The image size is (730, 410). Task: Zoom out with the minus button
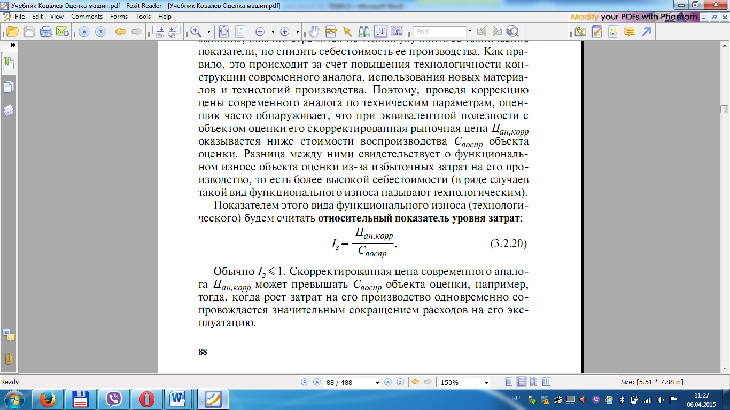(260, 31)
